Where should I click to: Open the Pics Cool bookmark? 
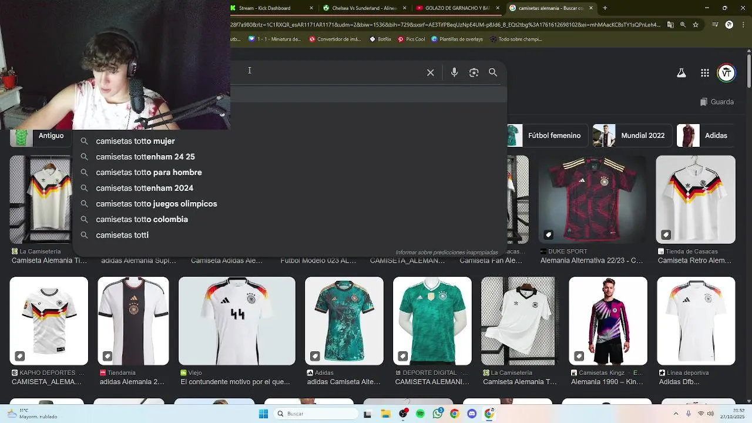pyautogui.click(x=411, y=39)
